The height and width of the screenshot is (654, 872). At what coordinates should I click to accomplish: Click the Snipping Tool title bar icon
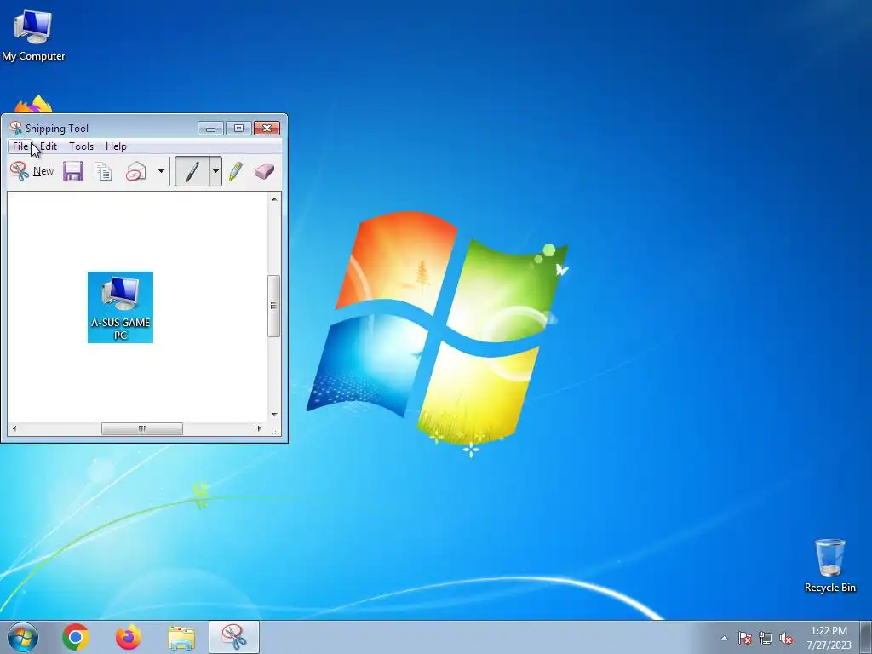(x=15, y=128)
